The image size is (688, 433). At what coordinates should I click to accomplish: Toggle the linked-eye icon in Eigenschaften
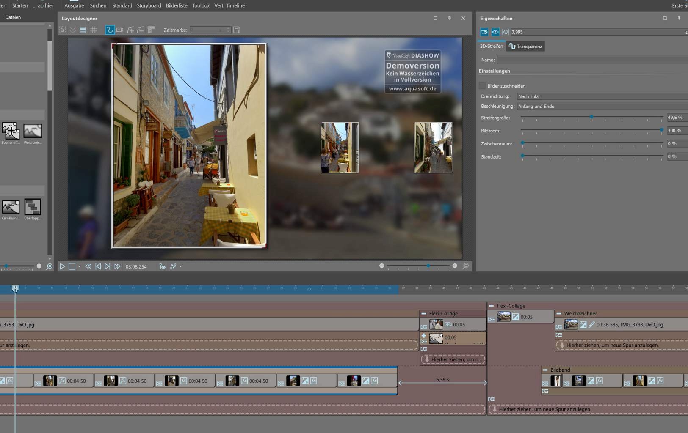coord(484,32)
